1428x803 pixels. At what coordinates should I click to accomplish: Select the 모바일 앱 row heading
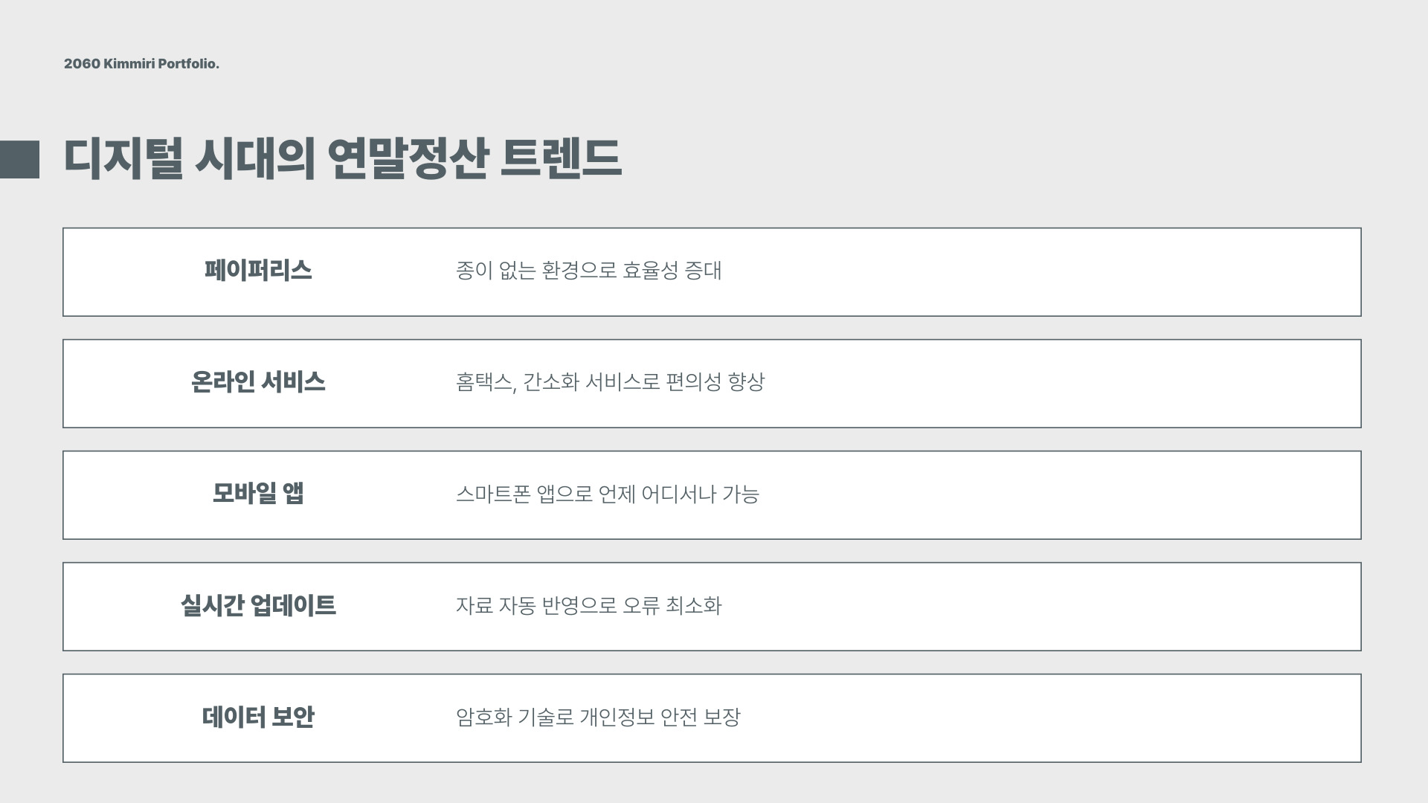[x=258, y=494]
